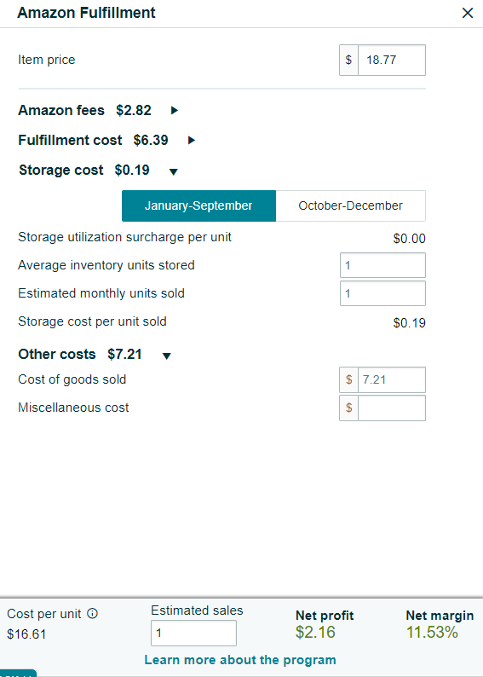Click the Amazon fees heading
Screen dimensions: 483x677
tap(61, 111)
